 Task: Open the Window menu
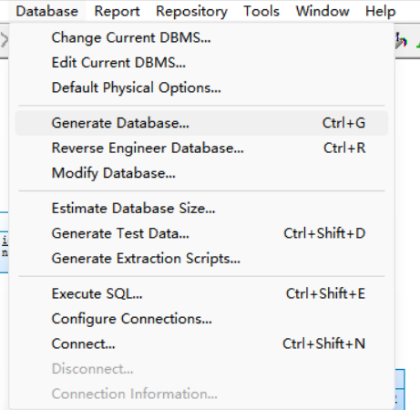click(x=323, y=12)
